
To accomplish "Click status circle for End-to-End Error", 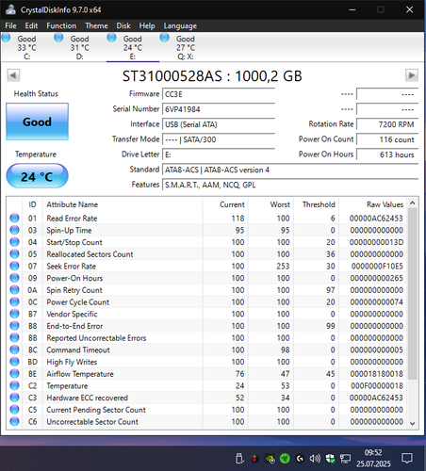I will coord(14,326).
